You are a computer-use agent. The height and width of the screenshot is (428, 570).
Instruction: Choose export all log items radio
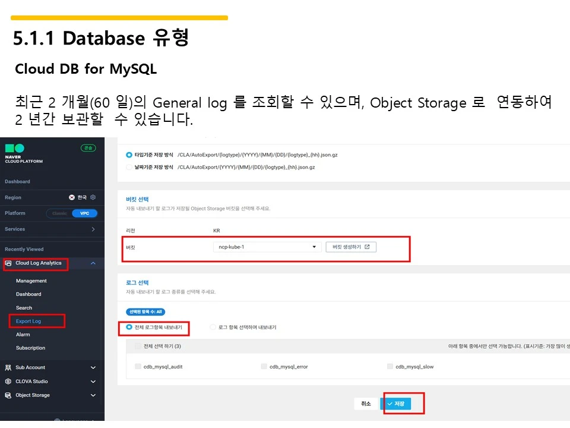129,327
